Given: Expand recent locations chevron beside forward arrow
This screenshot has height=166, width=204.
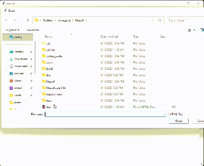Looking at the screenshot, I should (21, 20).
